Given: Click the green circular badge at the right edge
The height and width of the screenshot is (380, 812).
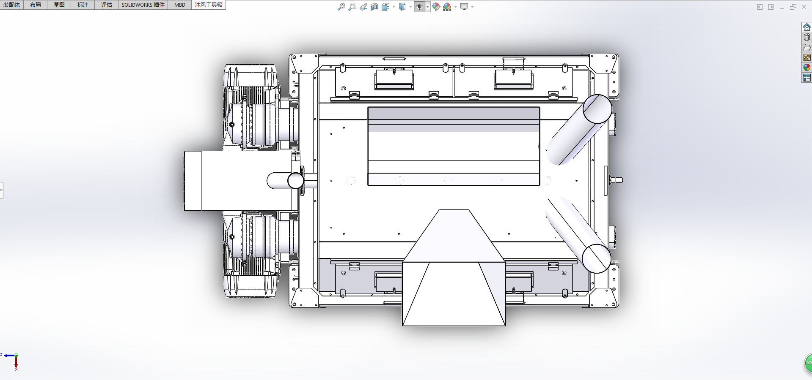Looking at the screenshot, I should pos(808,363).
